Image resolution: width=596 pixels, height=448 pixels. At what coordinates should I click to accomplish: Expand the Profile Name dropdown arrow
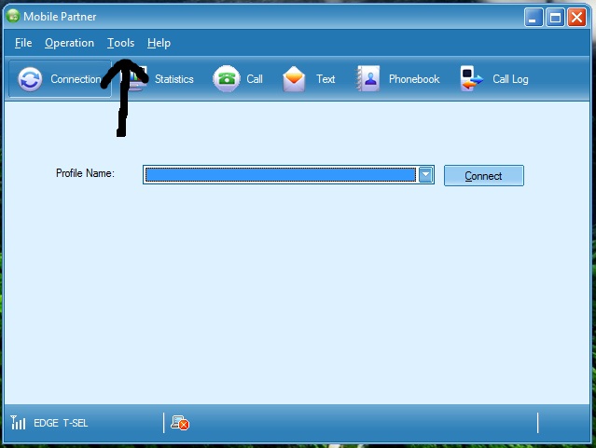click(425, 175)
